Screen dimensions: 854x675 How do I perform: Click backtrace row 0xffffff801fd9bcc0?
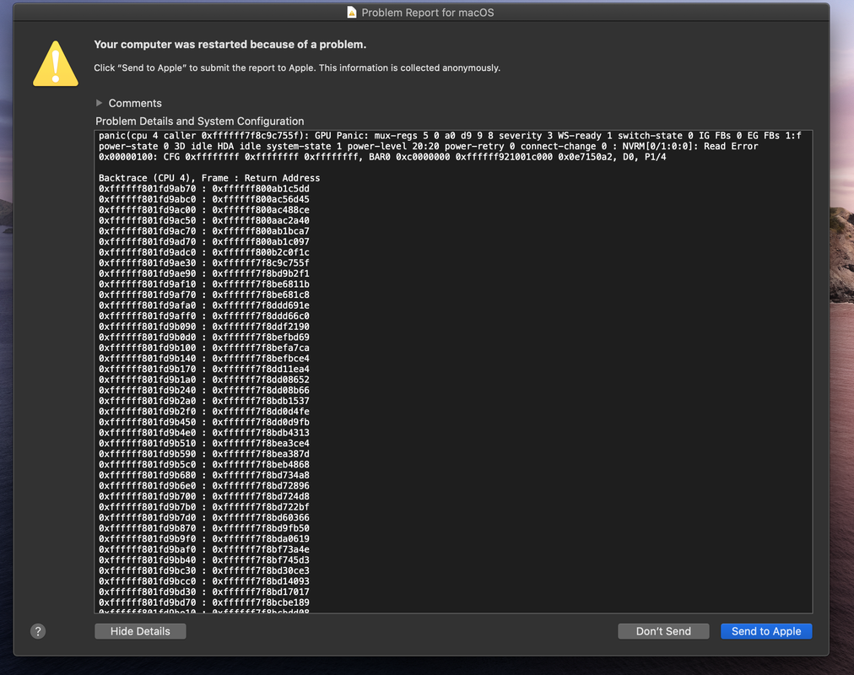click(203, 581)
